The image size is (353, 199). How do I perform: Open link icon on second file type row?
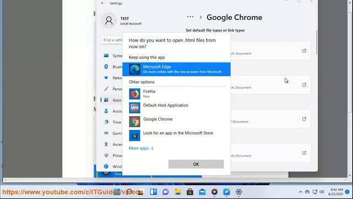tap(304, 85)
